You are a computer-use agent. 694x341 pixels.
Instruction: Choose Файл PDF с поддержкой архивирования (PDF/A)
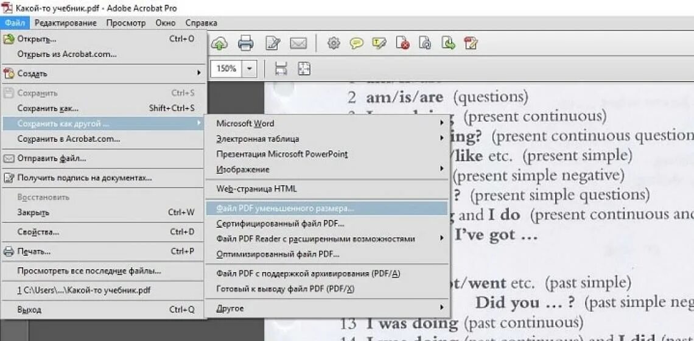(x=327, y=273)
